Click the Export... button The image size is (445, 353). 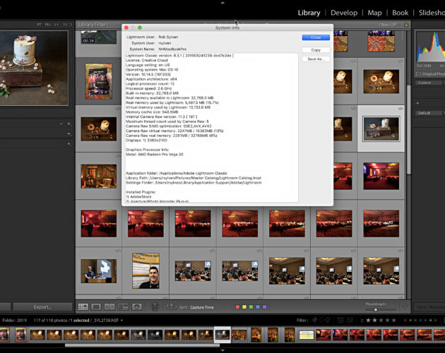pyautogui.click(x=42, y=307)
